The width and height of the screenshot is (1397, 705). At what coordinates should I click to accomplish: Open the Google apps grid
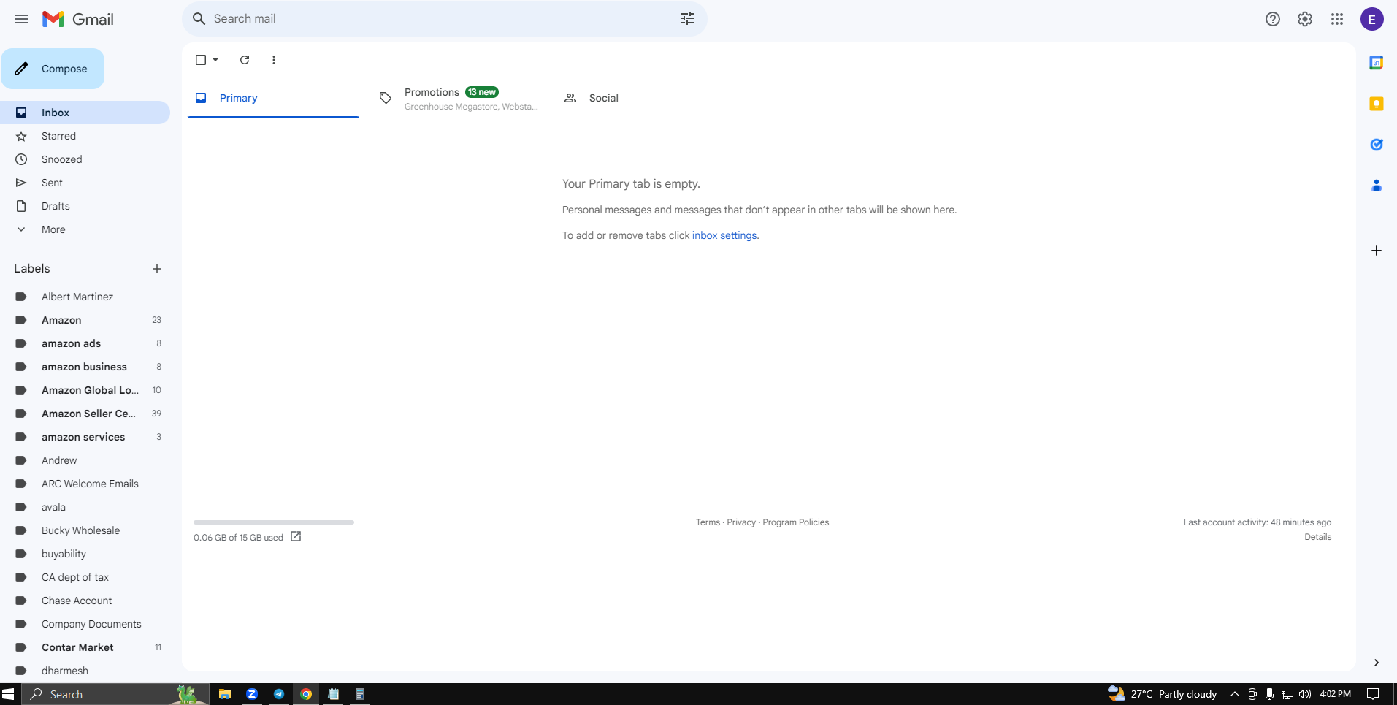pos(1337,19)
